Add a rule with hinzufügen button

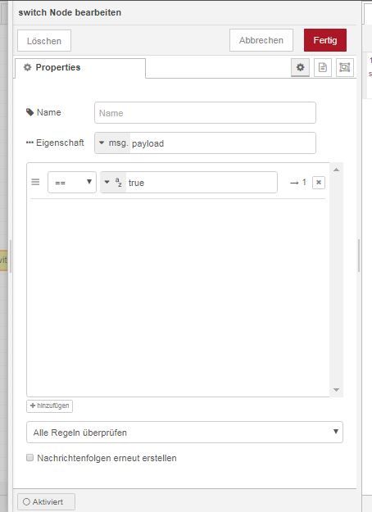(49, 406)
